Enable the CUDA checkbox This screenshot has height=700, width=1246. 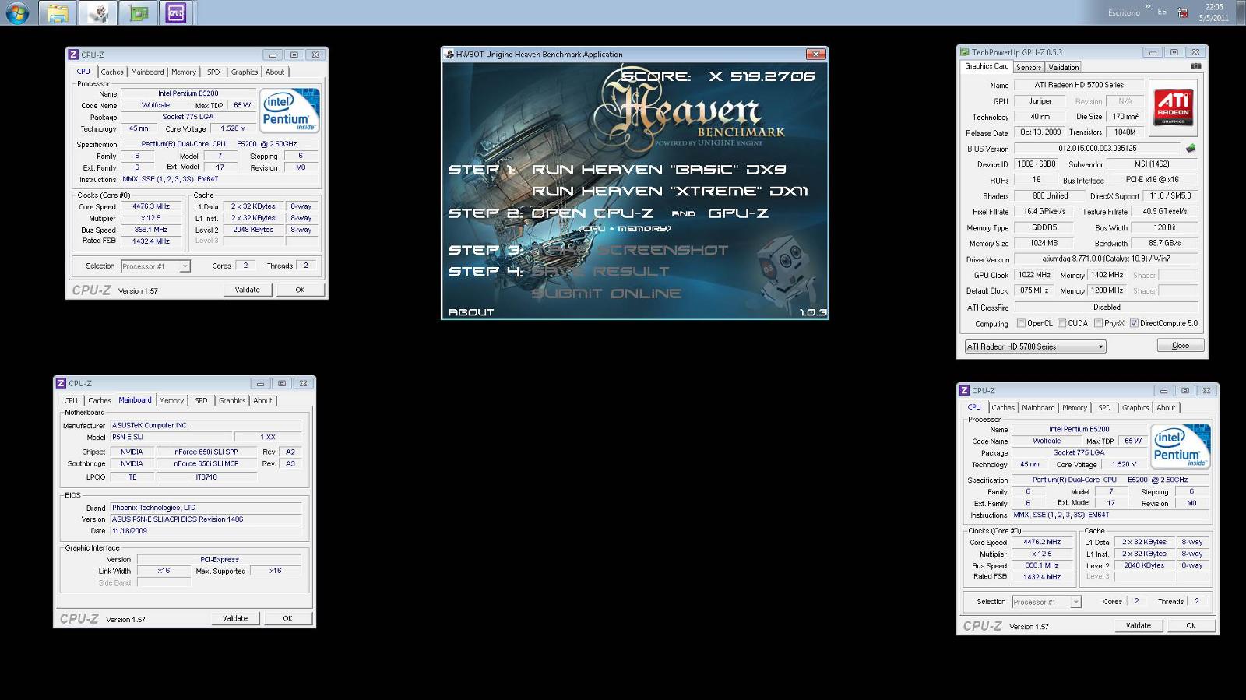tap(1061, 323)
